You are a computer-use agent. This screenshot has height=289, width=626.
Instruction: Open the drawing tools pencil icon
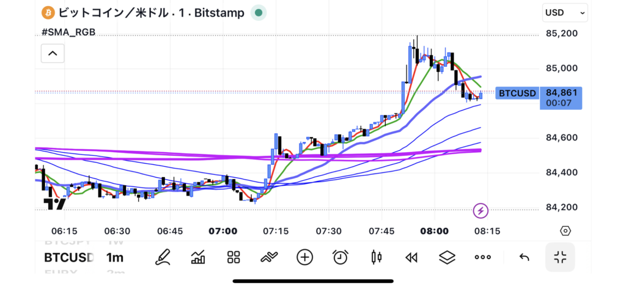pyautogui.click(x=162, y=257)
